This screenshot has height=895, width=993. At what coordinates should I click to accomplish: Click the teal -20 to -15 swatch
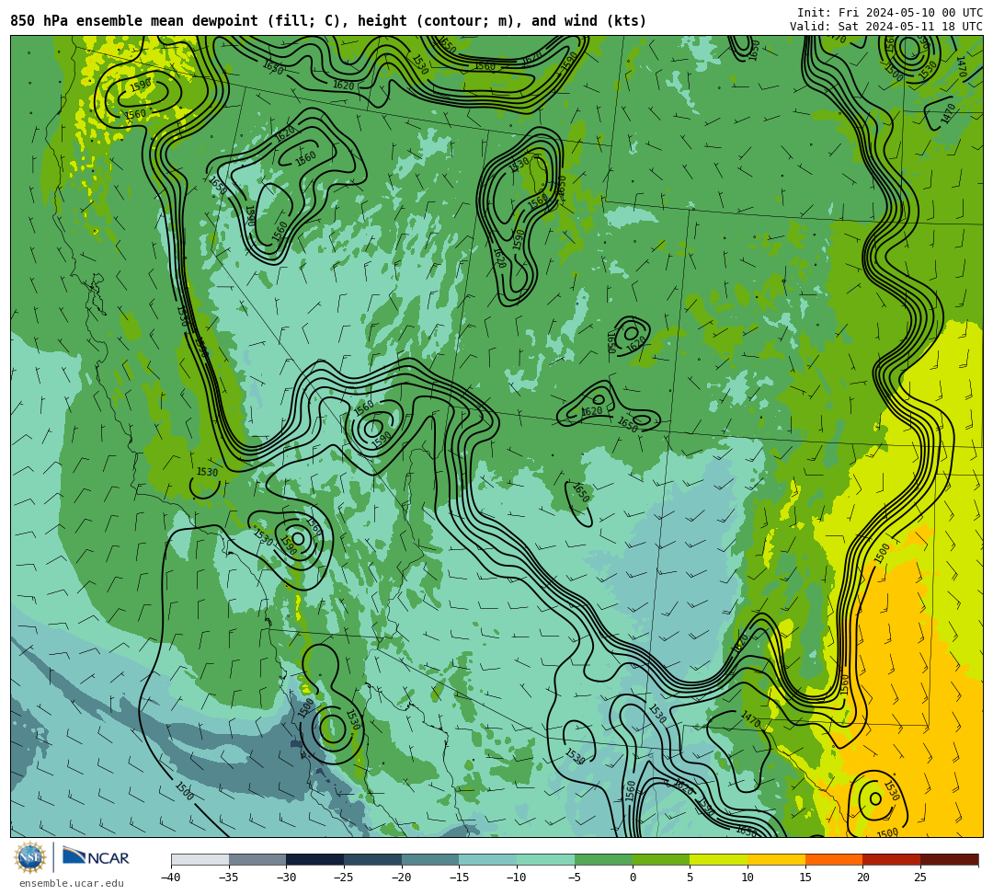pyautogui.click(x=430, y=859)
